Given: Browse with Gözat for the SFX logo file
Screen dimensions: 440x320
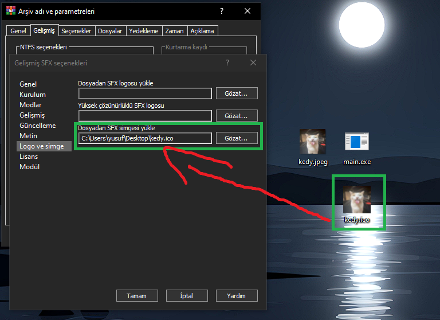Looking at the screenshot, I should [x=237, y=93].
